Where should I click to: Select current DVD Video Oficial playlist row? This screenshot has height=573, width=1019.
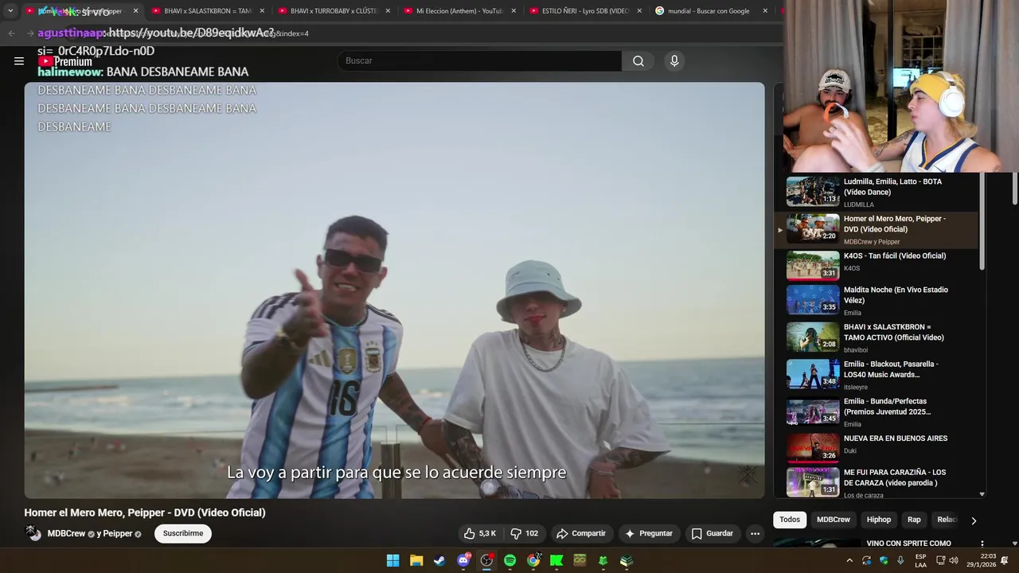[x=876, y=229]
